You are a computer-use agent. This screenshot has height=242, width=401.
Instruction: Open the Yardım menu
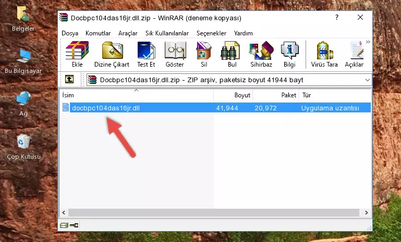[x=243, y=33]
